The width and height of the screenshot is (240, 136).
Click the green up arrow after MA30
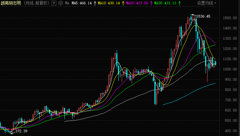pyautogui.click(x=180, y=3)
